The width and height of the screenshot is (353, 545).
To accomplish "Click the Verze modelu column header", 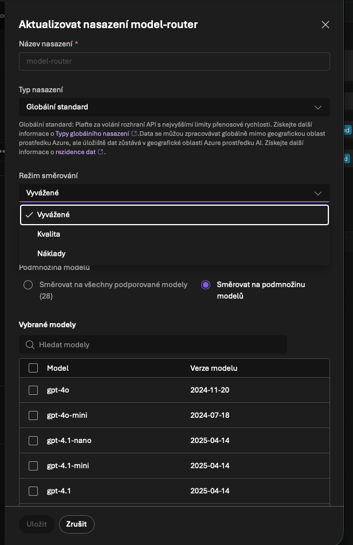I will click(x=214, y=368).
